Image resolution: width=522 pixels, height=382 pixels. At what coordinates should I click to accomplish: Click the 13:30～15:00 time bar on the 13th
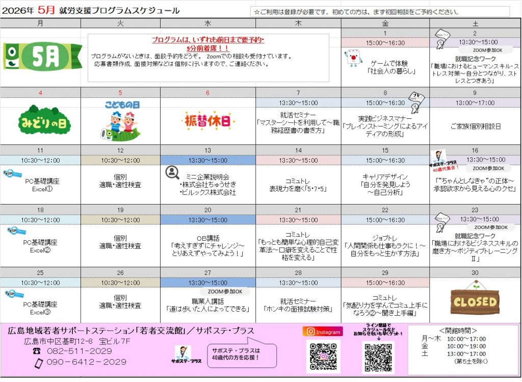[x=207, y=160]
